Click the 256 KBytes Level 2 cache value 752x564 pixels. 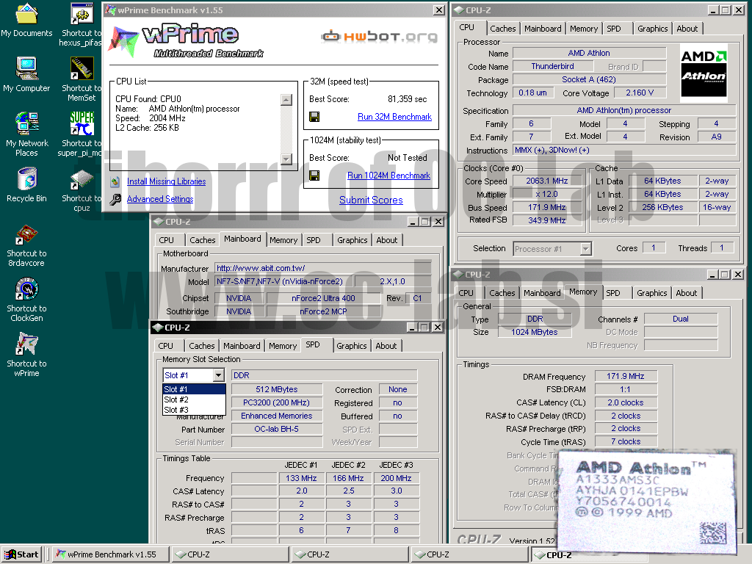662,207
